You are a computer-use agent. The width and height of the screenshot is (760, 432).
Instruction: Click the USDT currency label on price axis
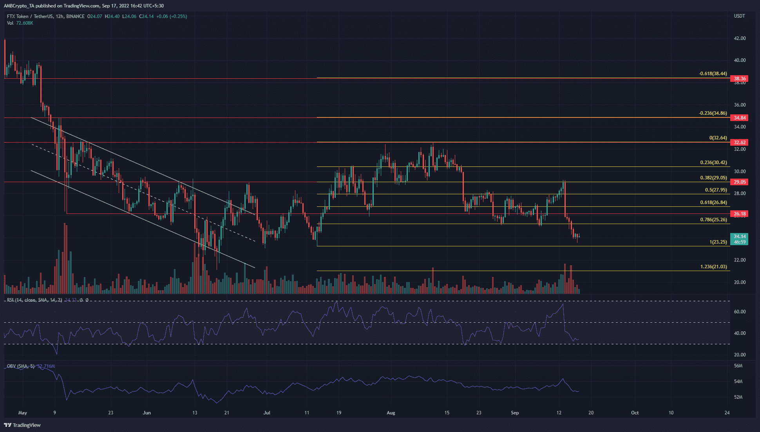pos(739,16)
